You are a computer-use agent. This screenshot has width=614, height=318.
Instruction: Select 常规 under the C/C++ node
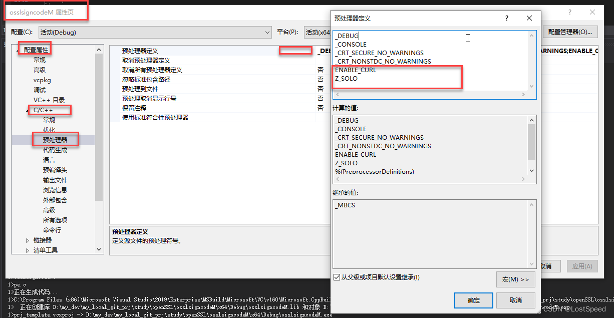49,120
